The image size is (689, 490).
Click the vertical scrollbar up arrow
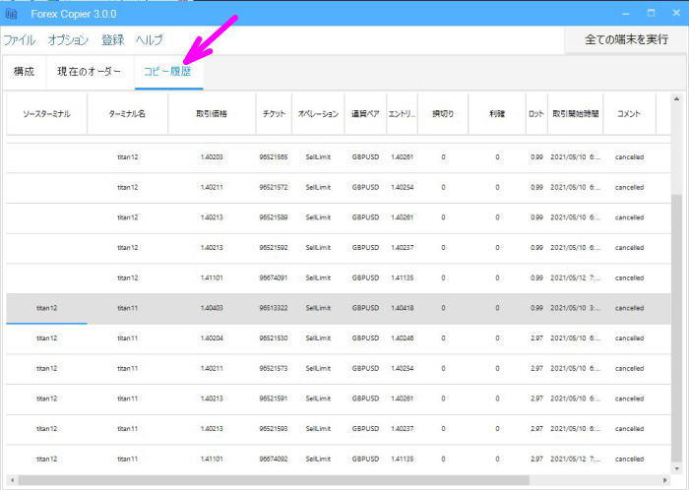676,99
